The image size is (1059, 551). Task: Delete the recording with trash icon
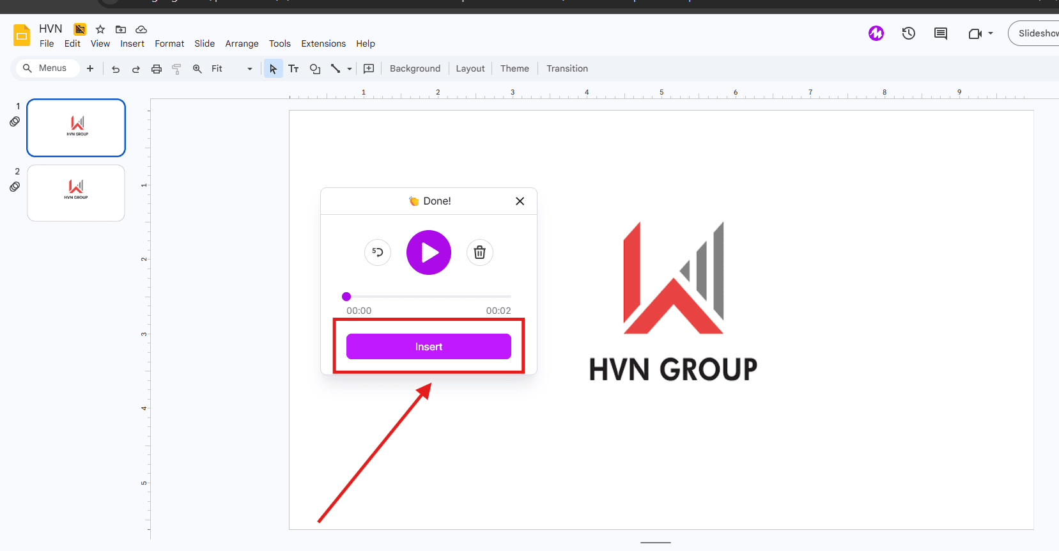[480, 252]
